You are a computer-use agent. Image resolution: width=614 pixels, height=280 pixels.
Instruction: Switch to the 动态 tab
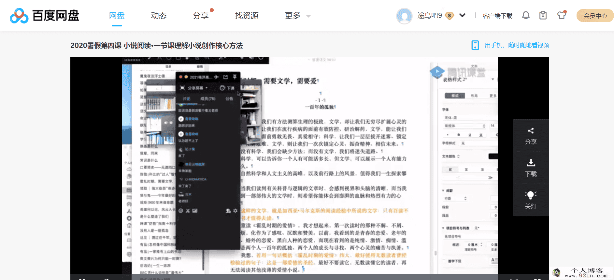(x=159, y=16)
